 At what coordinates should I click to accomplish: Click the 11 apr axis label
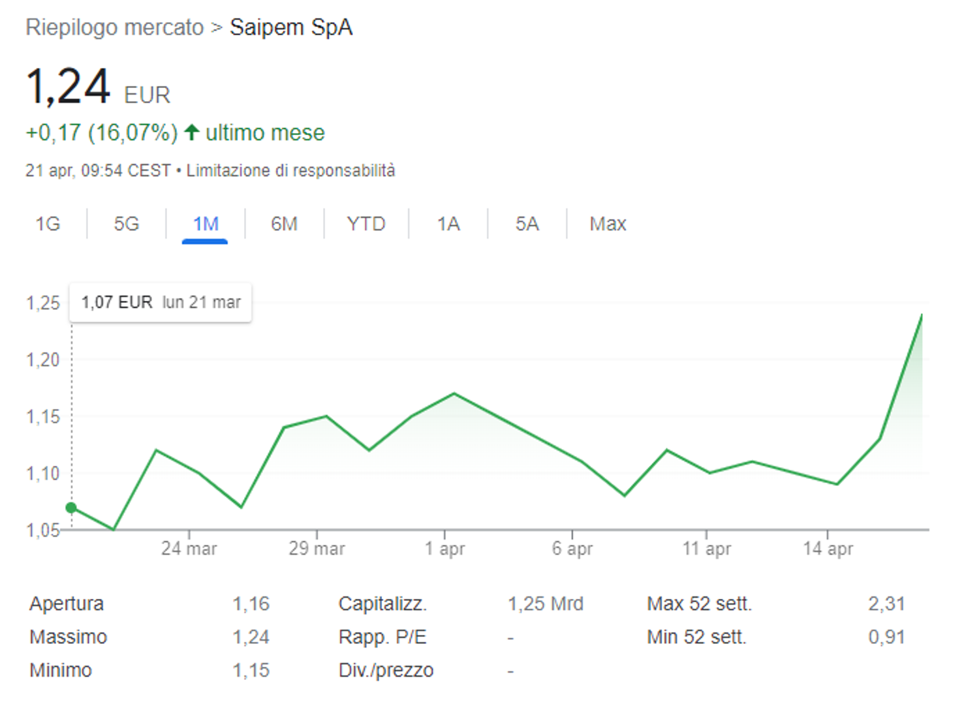(x=707, y=548)
